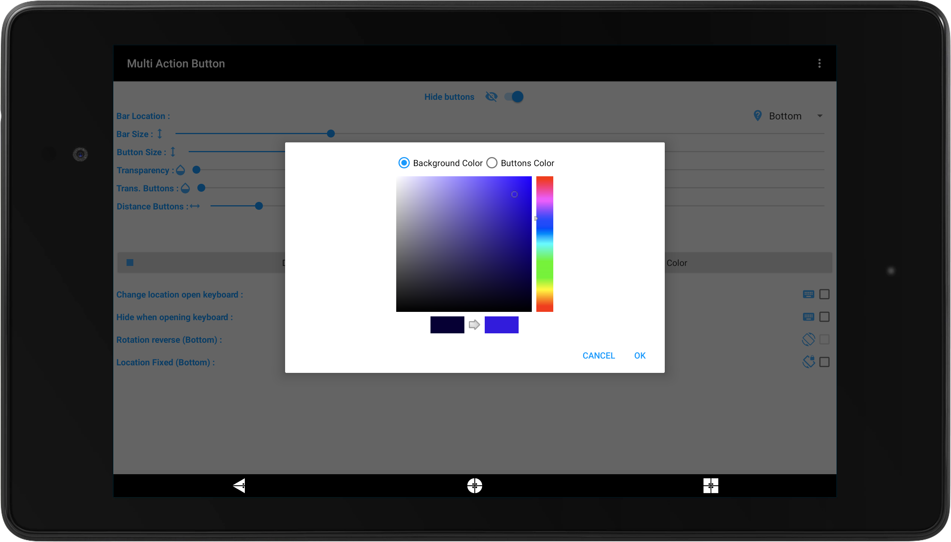Confirm color selection with OK
951x542 pixels.
tap(640, 356)
